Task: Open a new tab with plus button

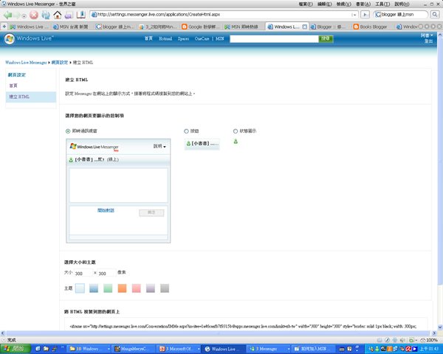Action: point(4,27)
